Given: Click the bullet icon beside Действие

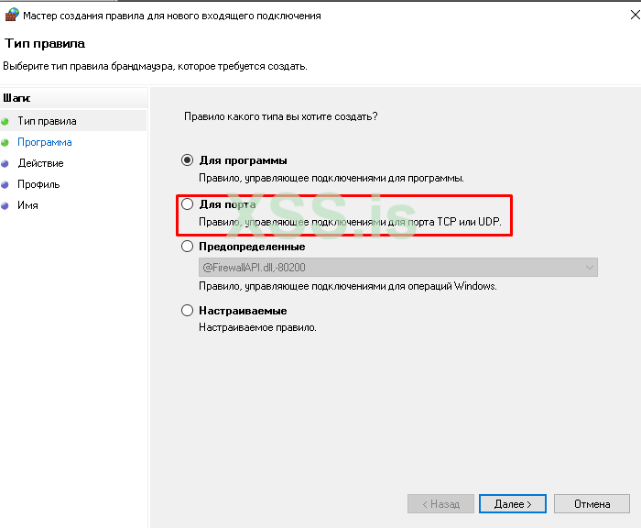Looking at the screenshot, I should [x=5, y=163].
